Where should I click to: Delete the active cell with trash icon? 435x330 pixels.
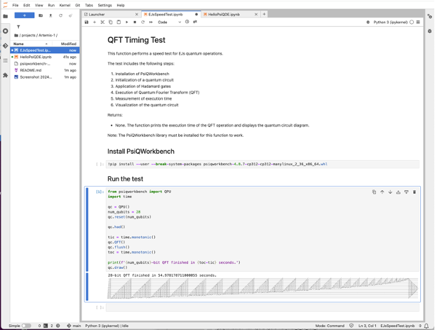pos(415,192)
